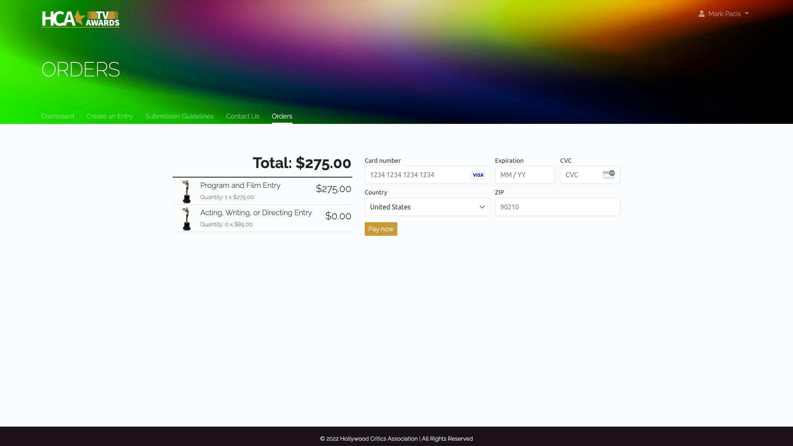Click the Visa card brand icon
793x446 pixels.
tap(478, 175)
